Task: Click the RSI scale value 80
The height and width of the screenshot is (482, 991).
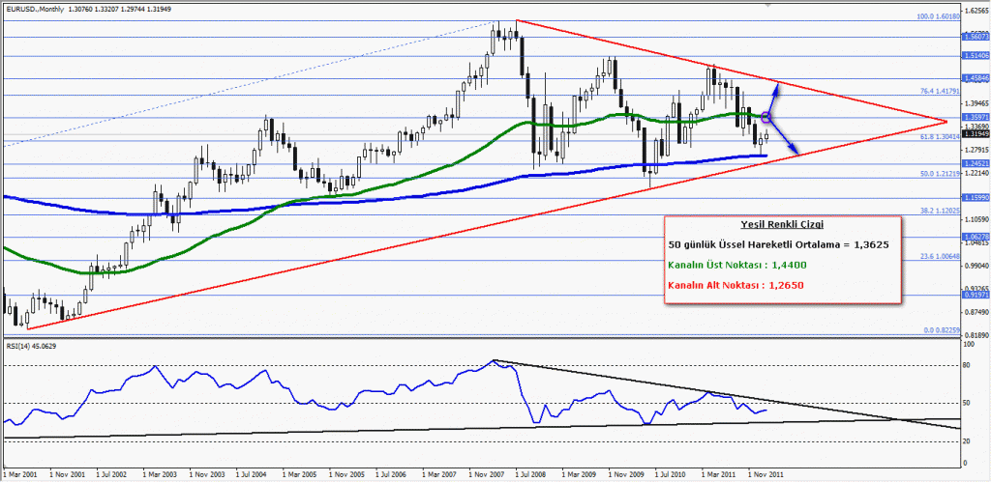Action: 967,365
